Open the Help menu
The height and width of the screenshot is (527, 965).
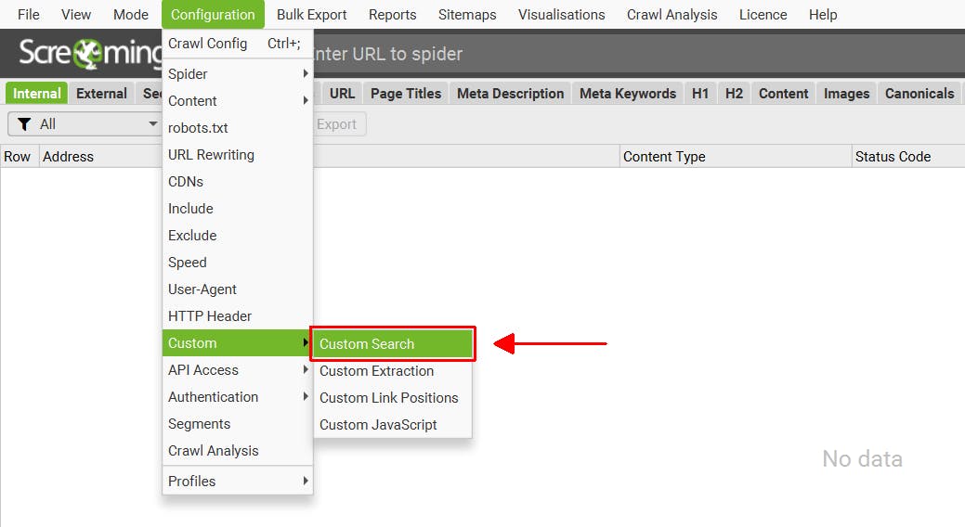[x=823, y=14]
